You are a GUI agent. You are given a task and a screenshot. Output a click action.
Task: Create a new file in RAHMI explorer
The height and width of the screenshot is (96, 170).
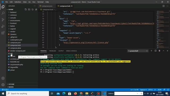click(x=25, y=10)
